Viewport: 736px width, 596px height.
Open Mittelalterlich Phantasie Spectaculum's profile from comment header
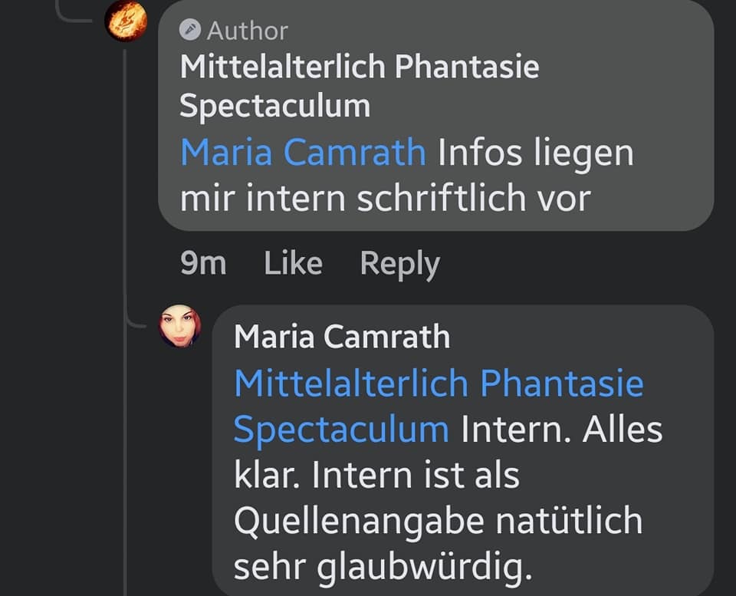(359, 68)
